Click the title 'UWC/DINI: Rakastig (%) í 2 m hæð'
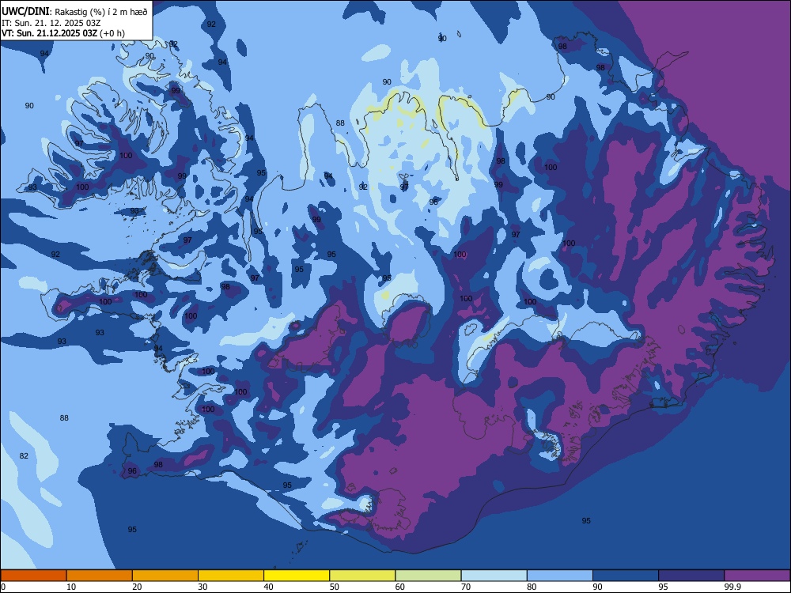This screenshot has height=593, width=791. coord(74,12)
